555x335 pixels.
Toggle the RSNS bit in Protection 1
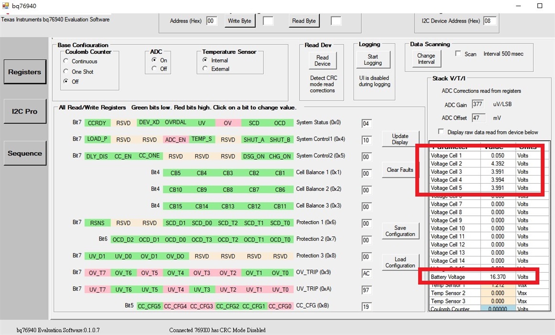coord(97,223)
